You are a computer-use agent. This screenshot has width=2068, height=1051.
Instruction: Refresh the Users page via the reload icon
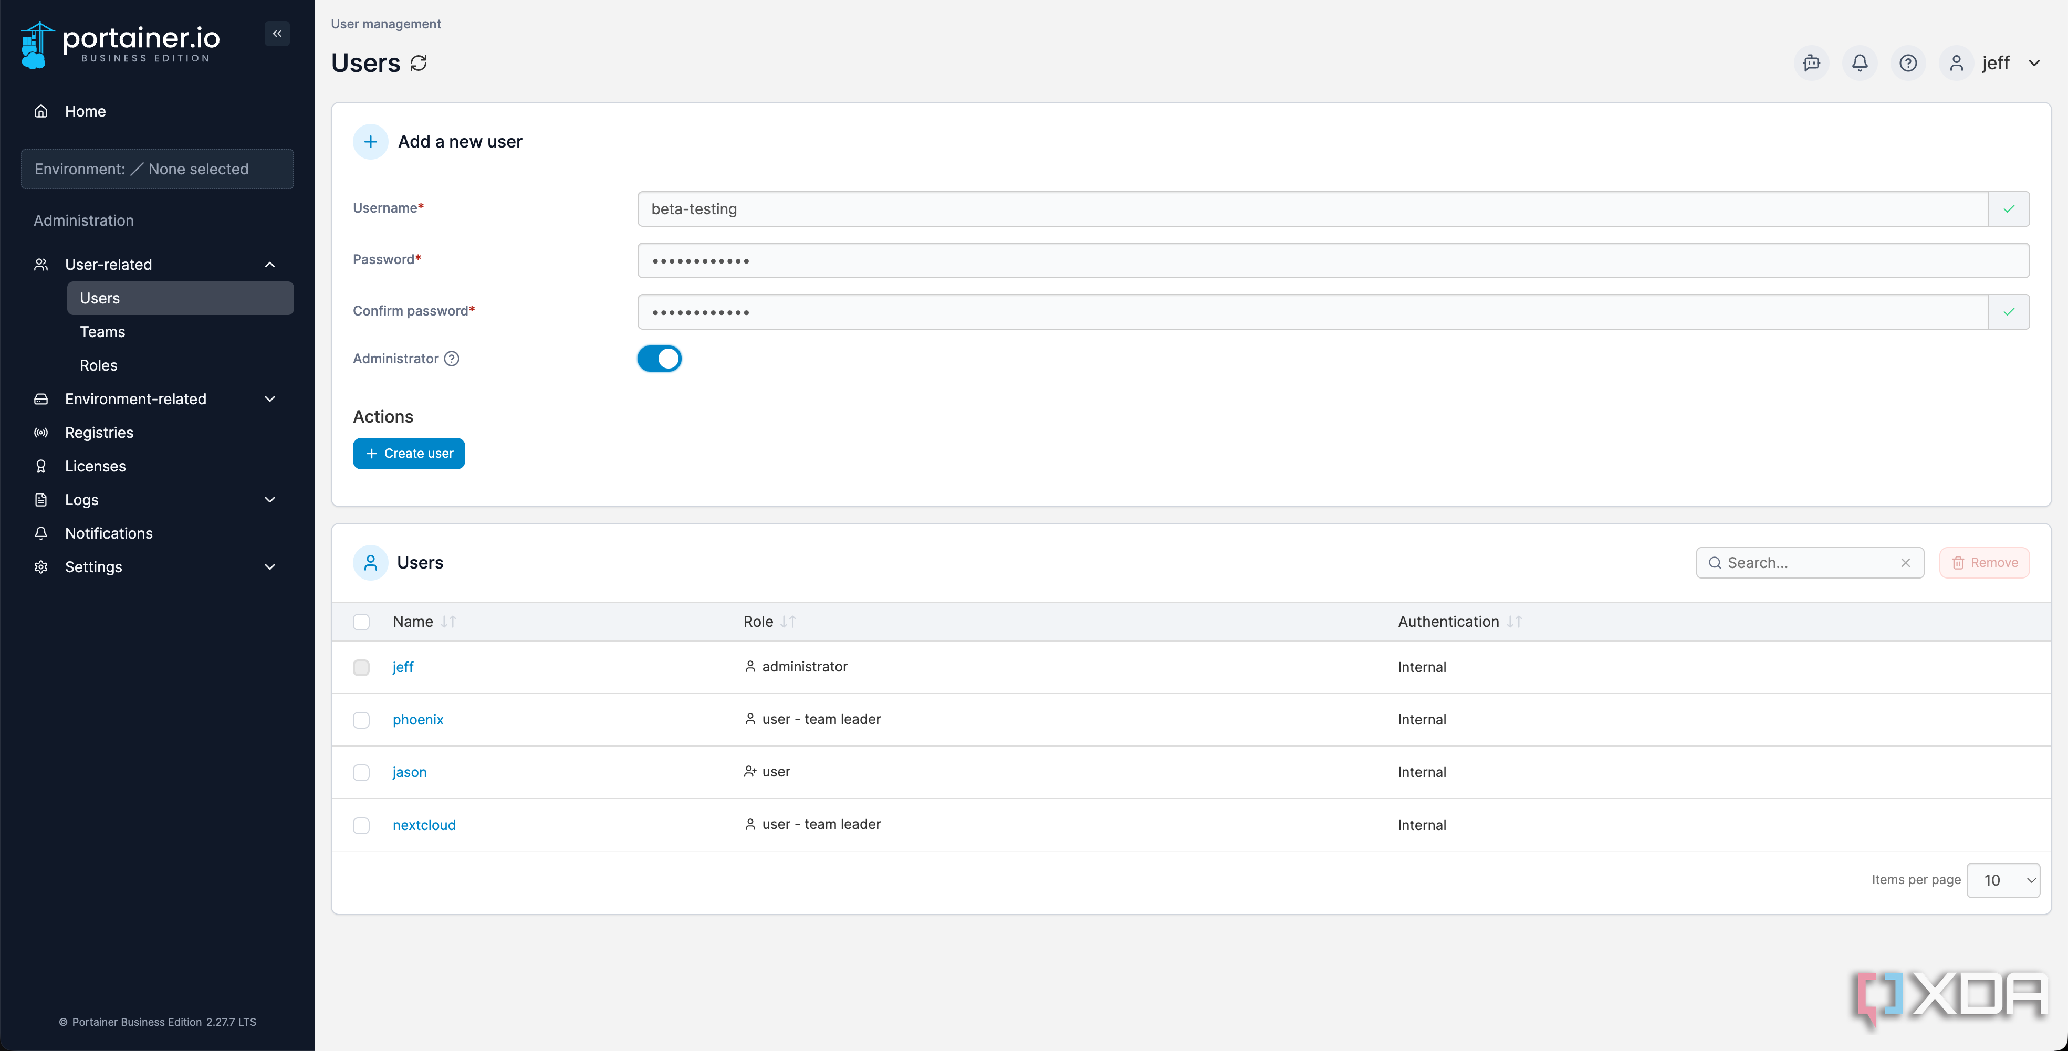(x=418, y=64)
